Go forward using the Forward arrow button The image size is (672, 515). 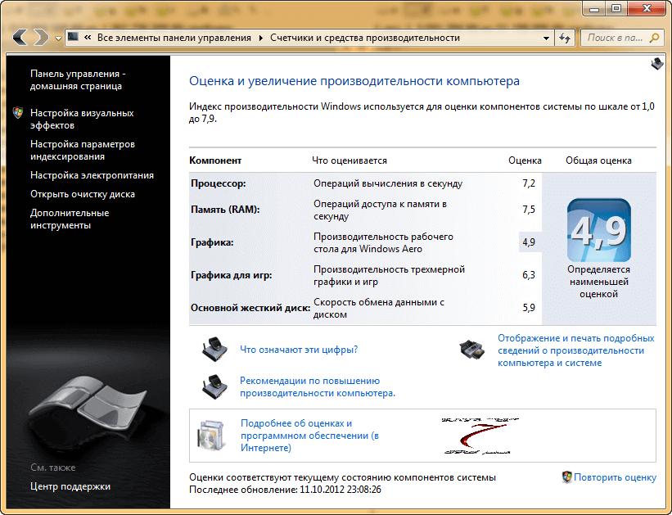[41, 38]
